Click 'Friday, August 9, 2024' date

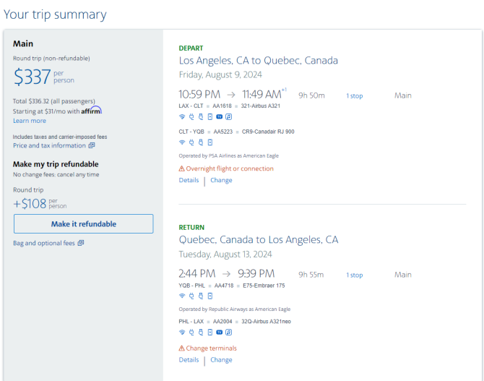click(220, 74)
